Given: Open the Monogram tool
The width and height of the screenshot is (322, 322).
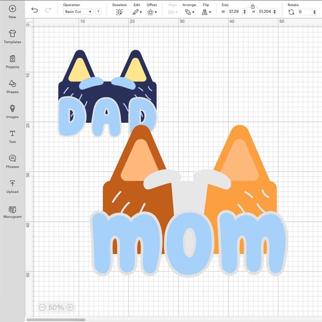Looking at the screenshot, I should (12, 212).
